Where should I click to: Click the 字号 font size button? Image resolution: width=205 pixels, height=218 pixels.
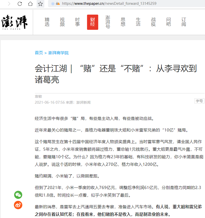pos(199,101)
